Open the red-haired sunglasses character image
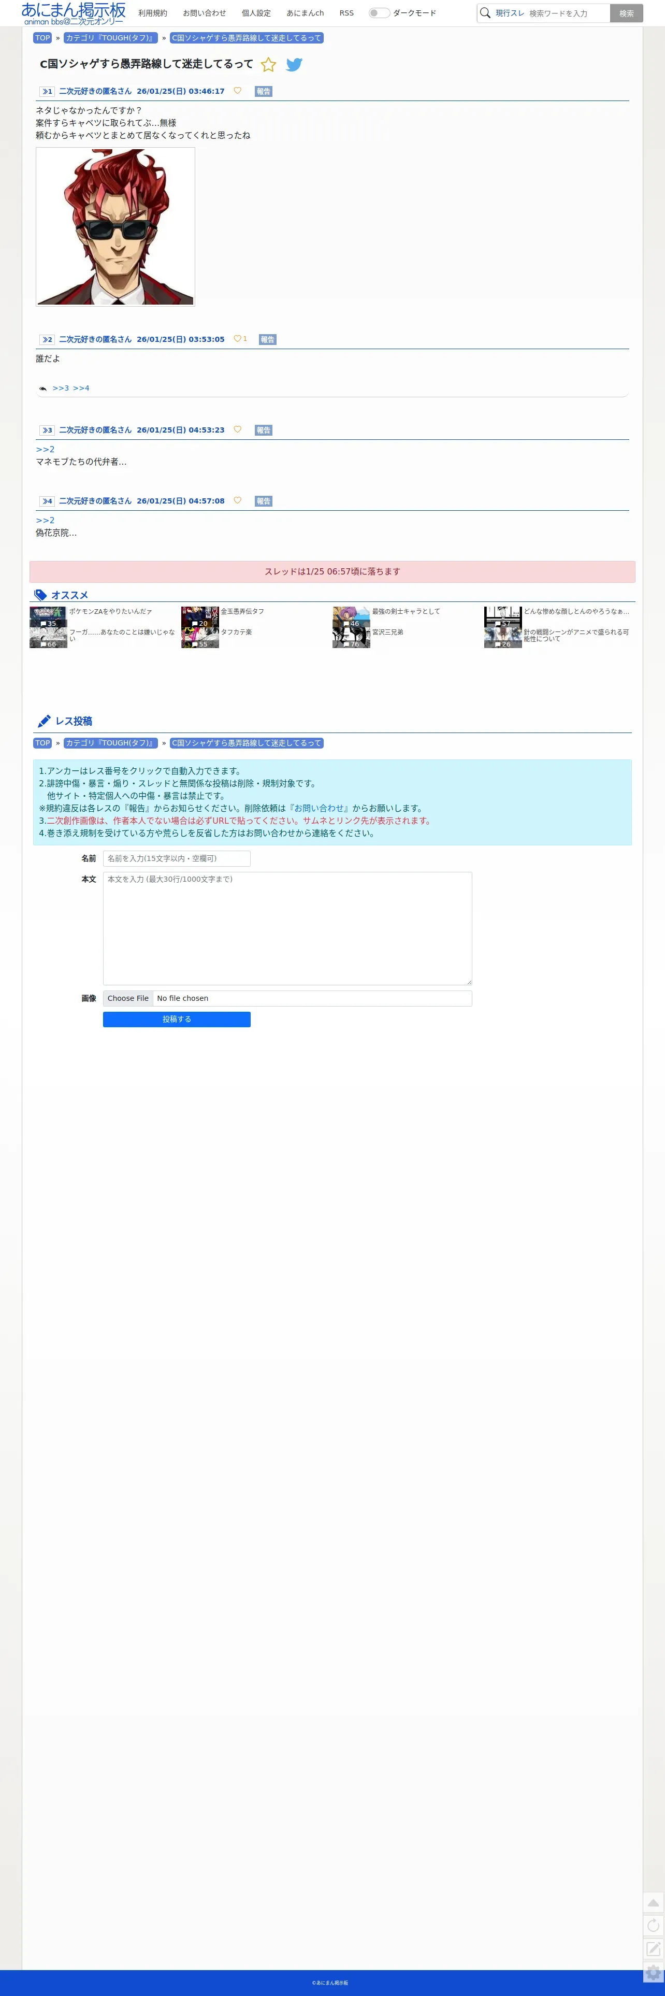 (x=115, y=227)
